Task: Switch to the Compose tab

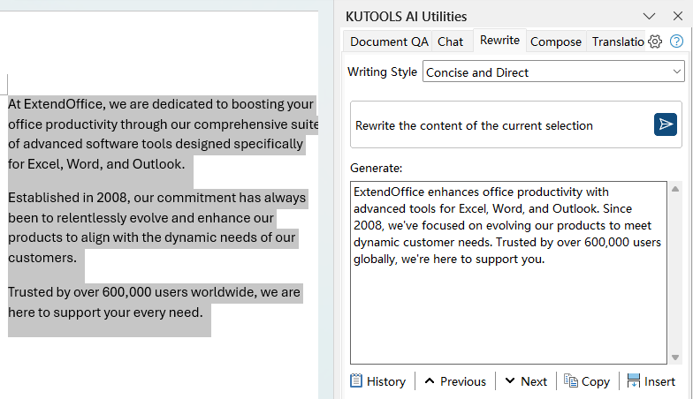Action: pos(555,41)
